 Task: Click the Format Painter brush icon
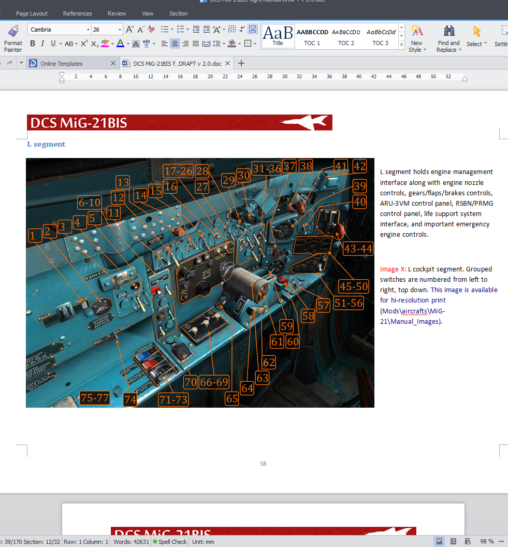click(x=13, y=31)
